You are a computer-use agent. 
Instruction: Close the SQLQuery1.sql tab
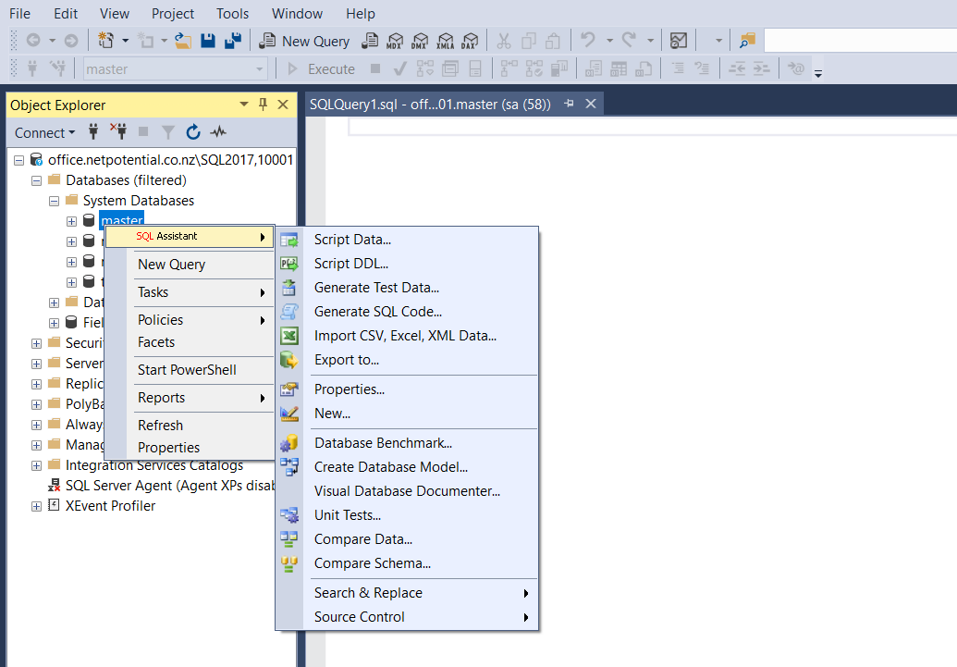[x=591, y=104]
